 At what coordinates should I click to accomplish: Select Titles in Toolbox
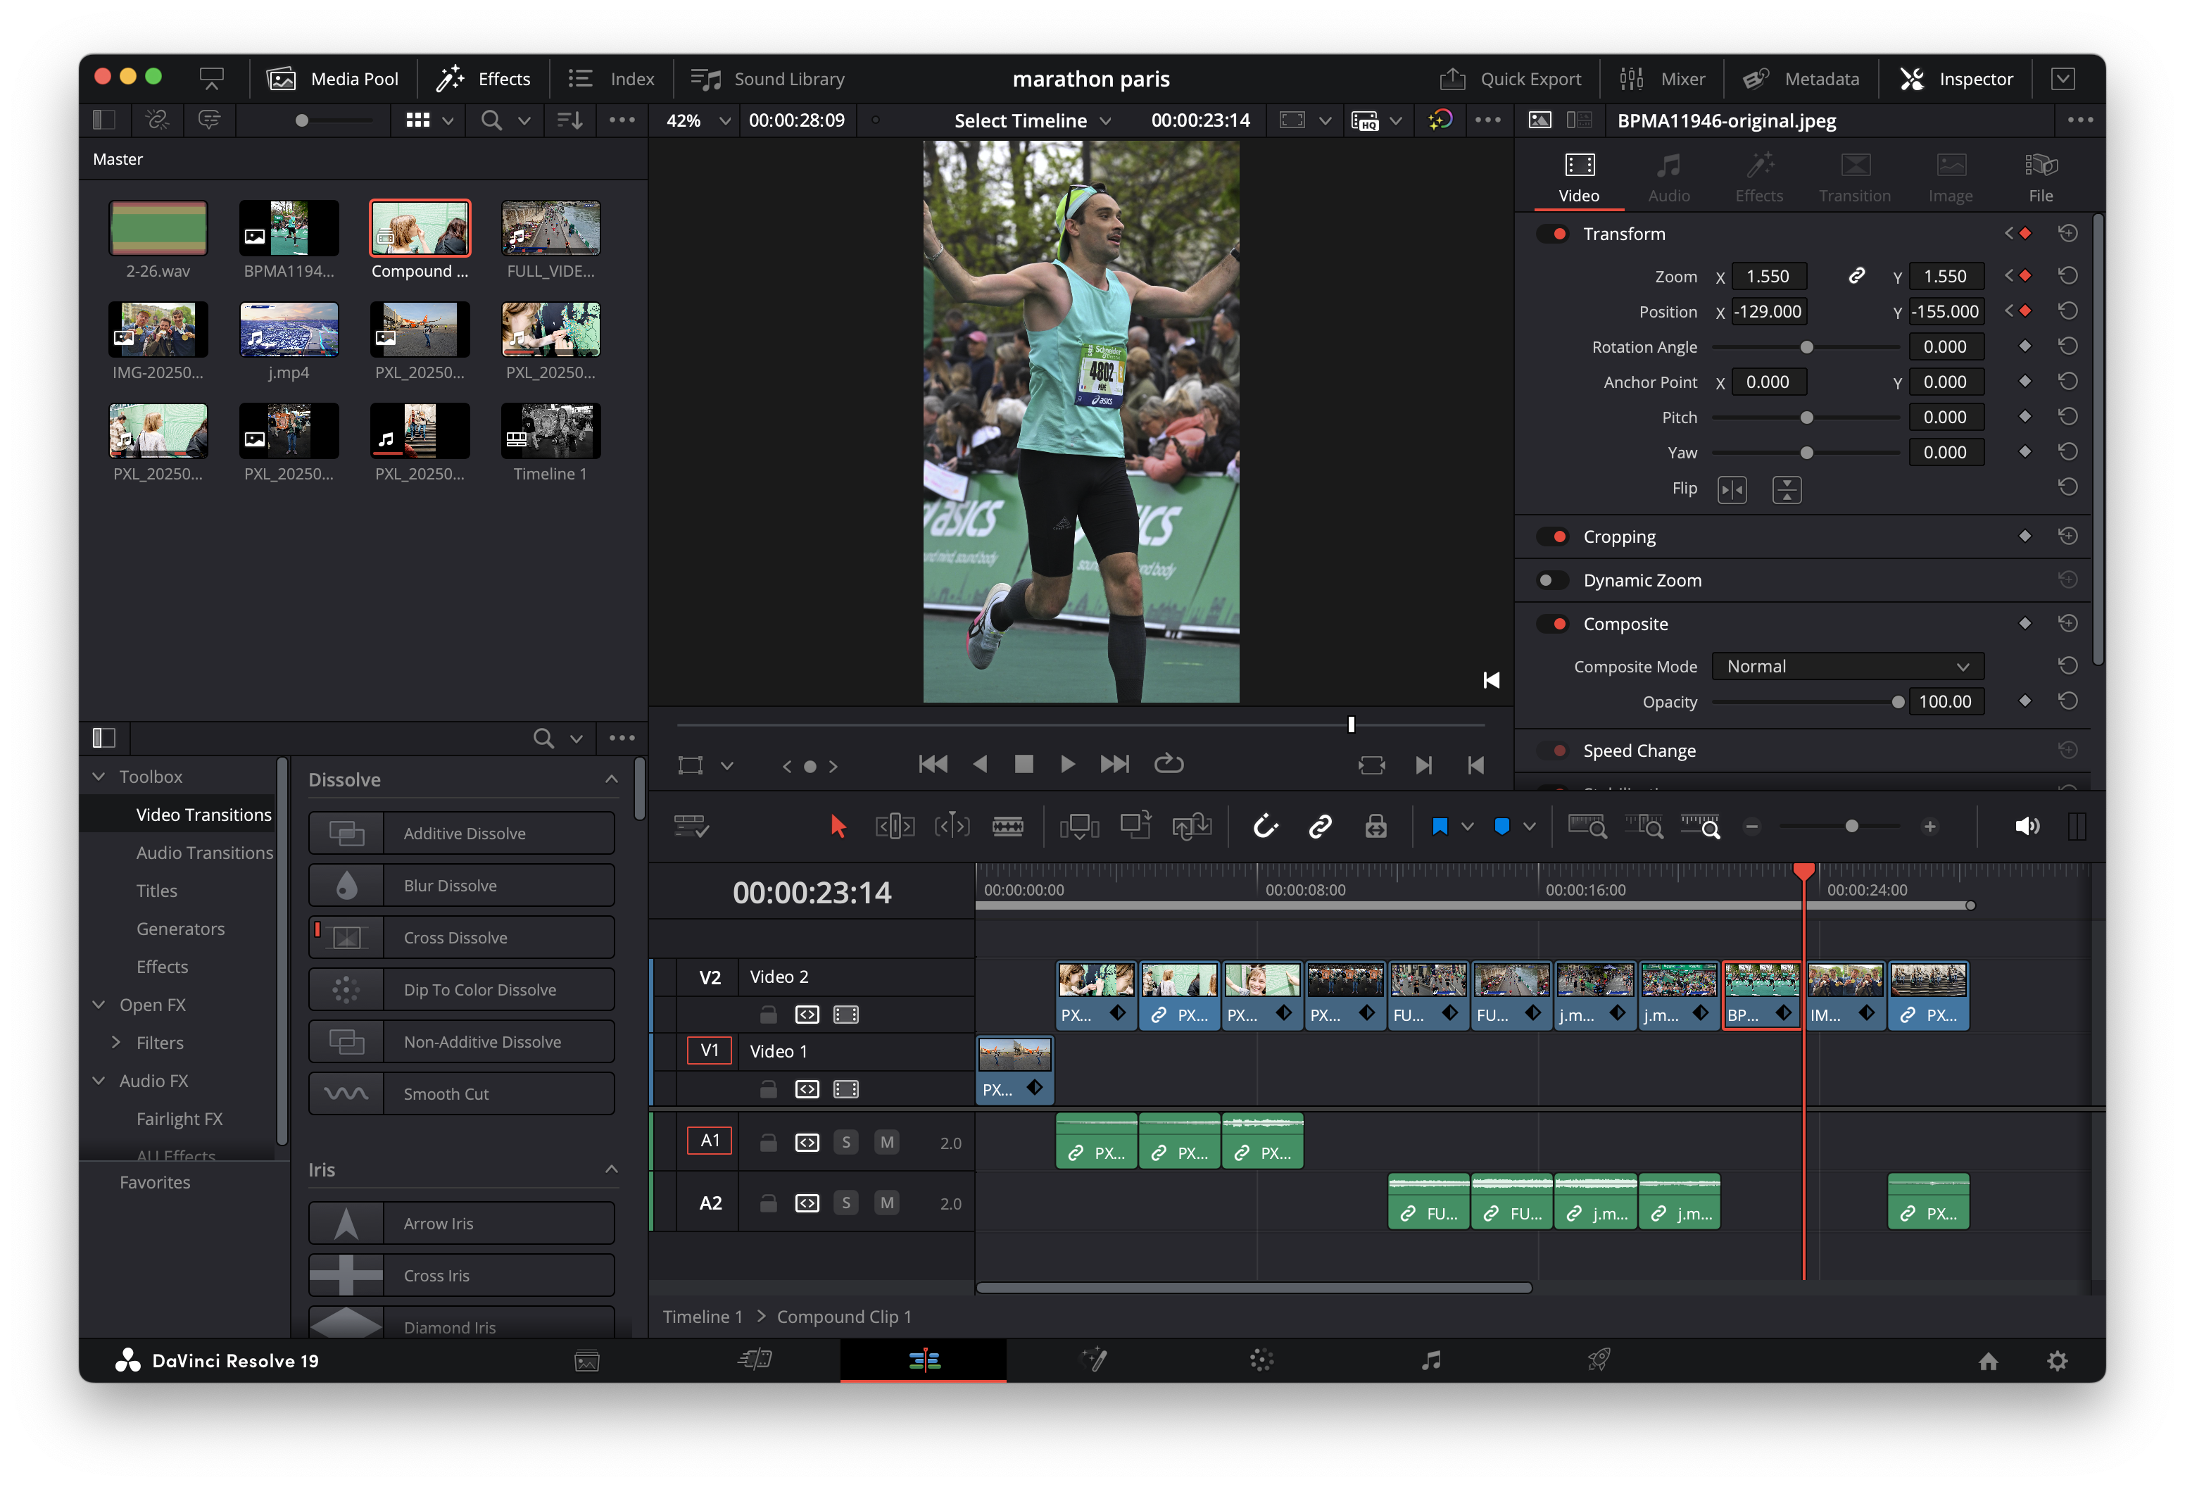point(156,891)
